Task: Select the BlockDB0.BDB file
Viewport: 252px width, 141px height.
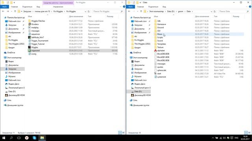Action: point(163,54)
